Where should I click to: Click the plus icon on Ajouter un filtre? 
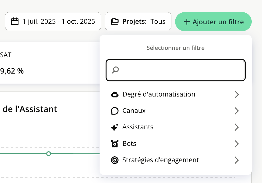(187, 22)
